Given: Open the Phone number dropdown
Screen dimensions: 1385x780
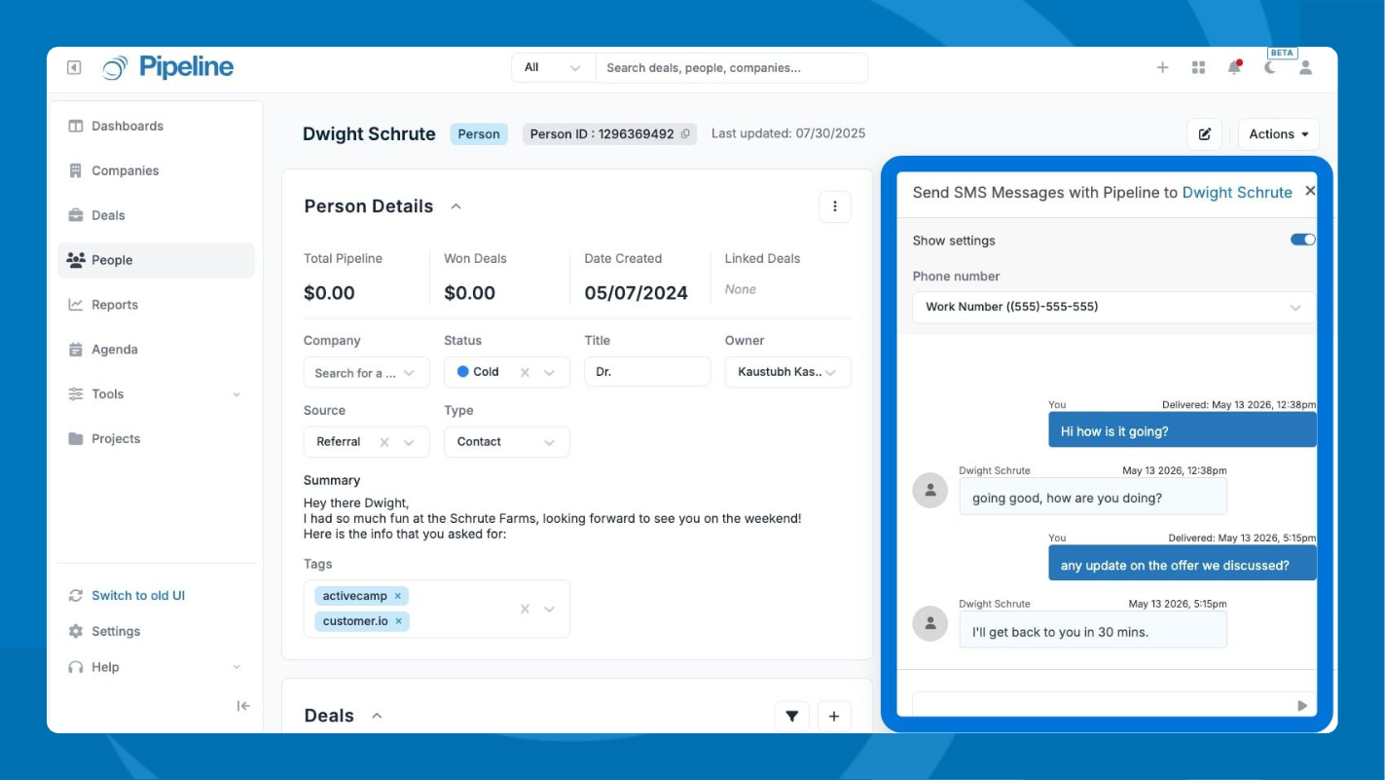Looking at the screenshot, I should pos(1113,307).
